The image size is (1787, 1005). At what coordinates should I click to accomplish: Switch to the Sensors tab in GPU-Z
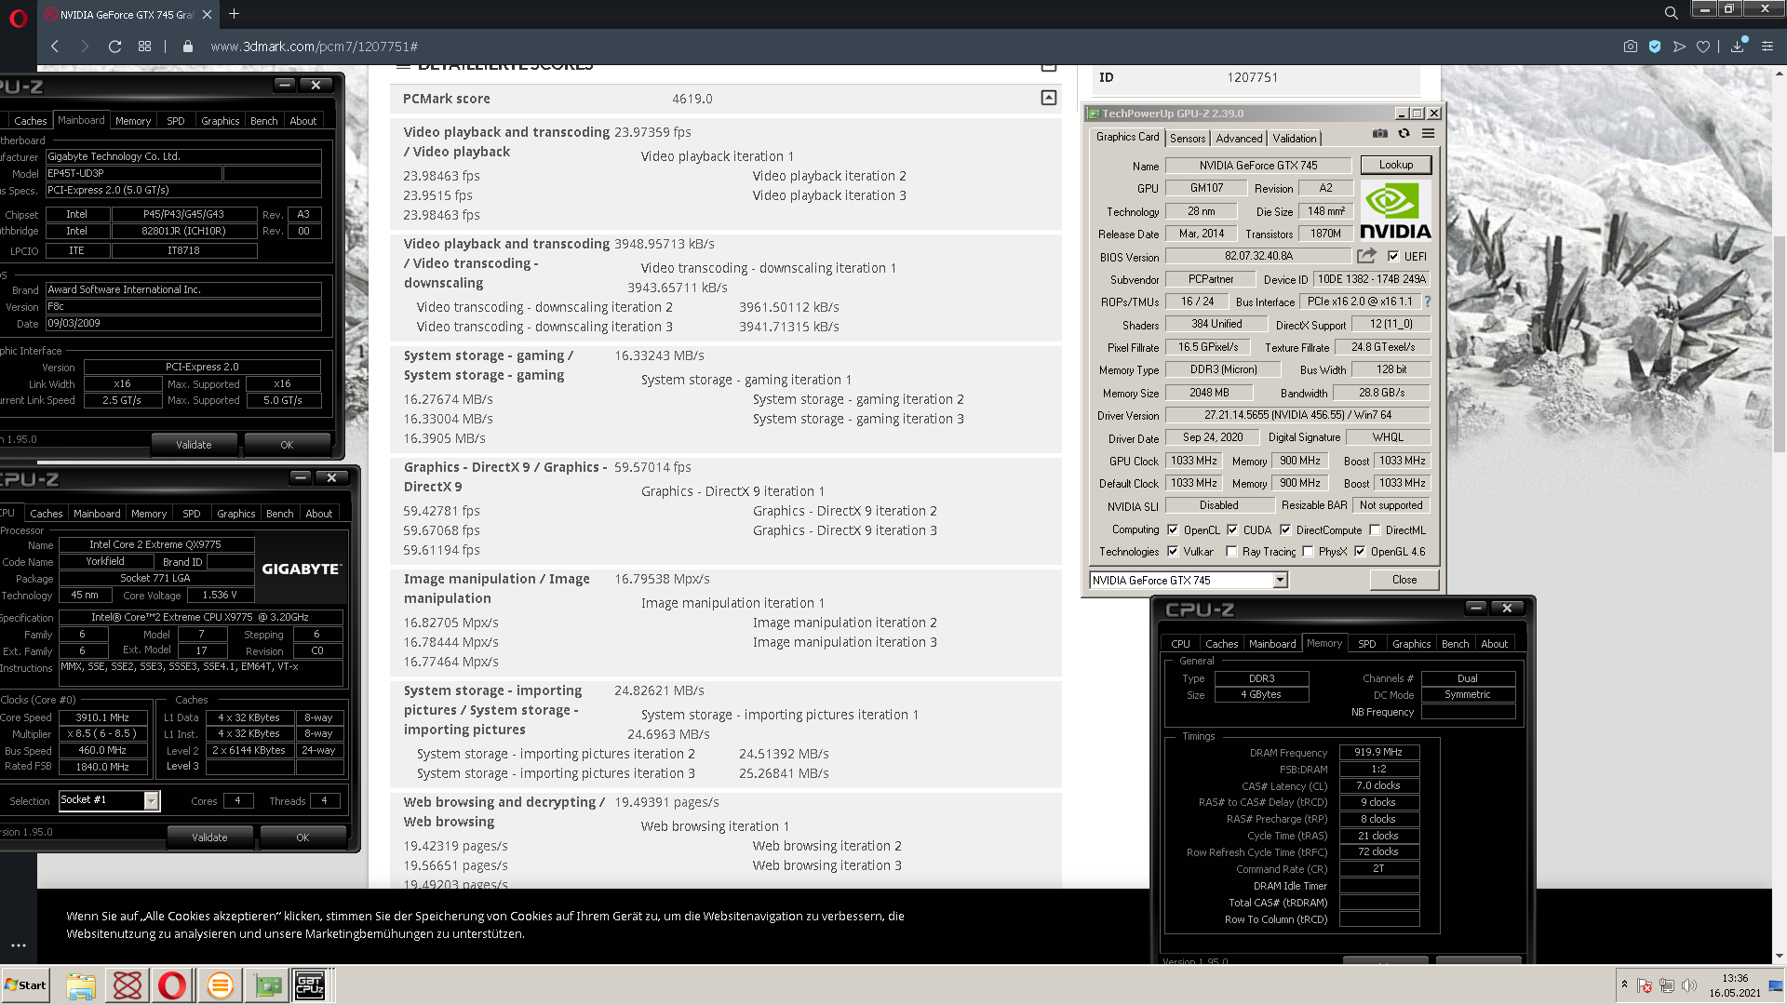(x=1188, y=138)
